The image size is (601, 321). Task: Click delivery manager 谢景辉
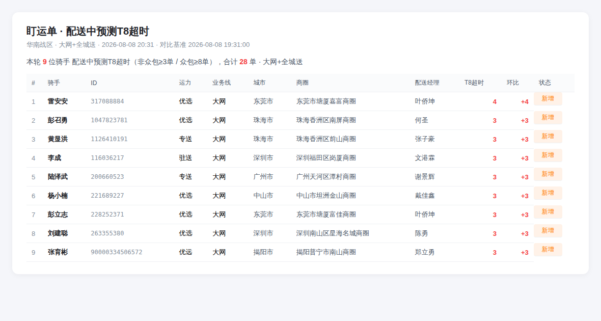point(425,176)
